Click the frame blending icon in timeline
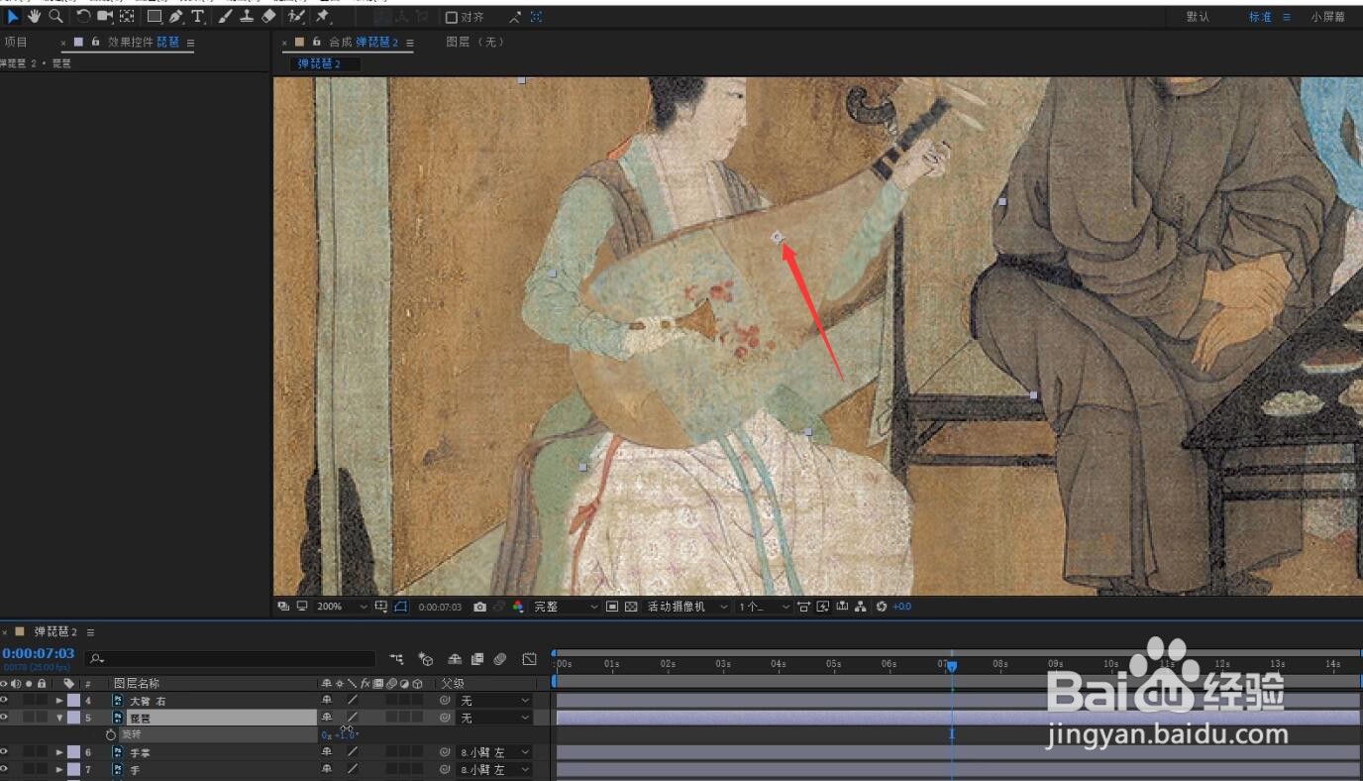Image resolution: width=1363 pixels, height=781 pixels. [x=477, y=658]
